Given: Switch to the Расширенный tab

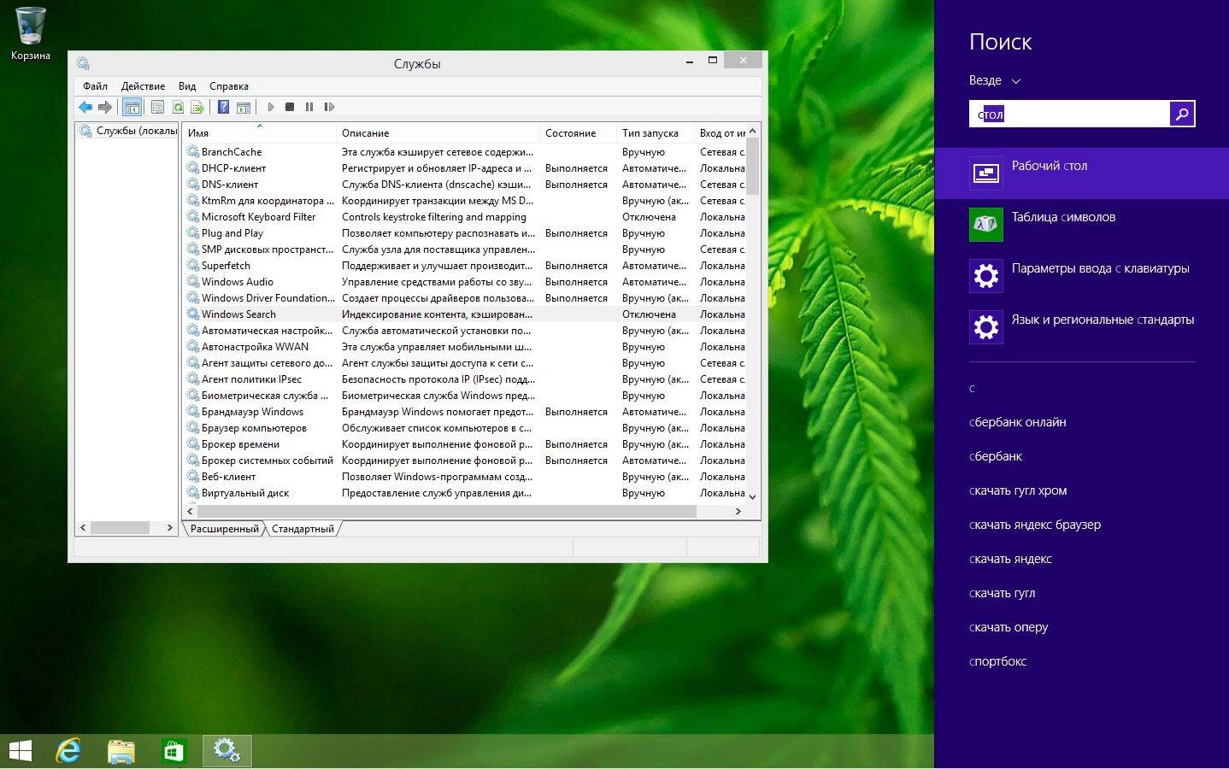Looking at the screenshot, I should [x=224, y=529].
